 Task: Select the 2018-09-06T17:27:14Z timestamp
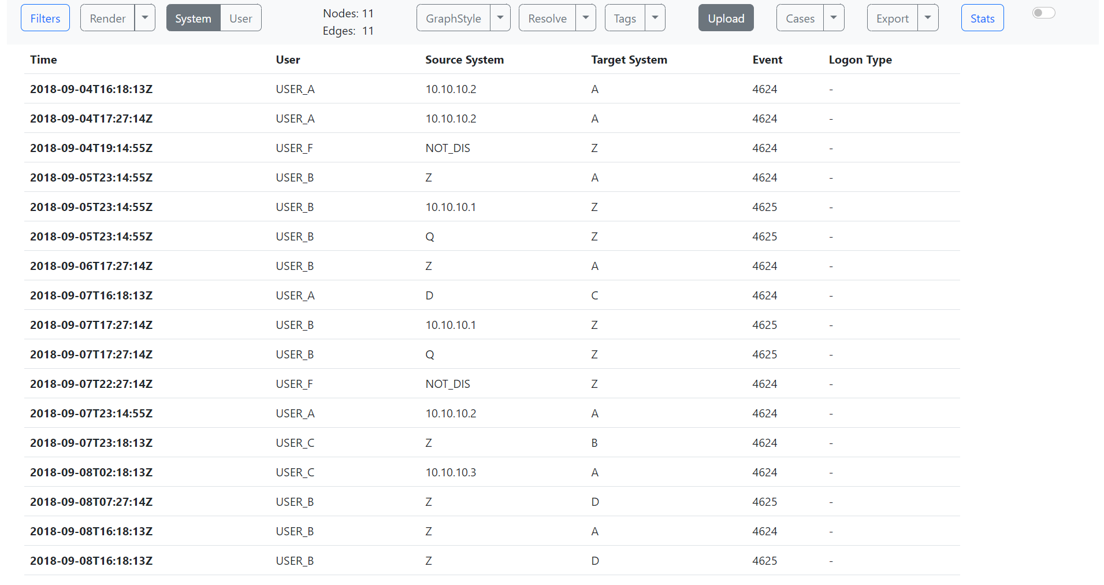[x=91, y=266]
